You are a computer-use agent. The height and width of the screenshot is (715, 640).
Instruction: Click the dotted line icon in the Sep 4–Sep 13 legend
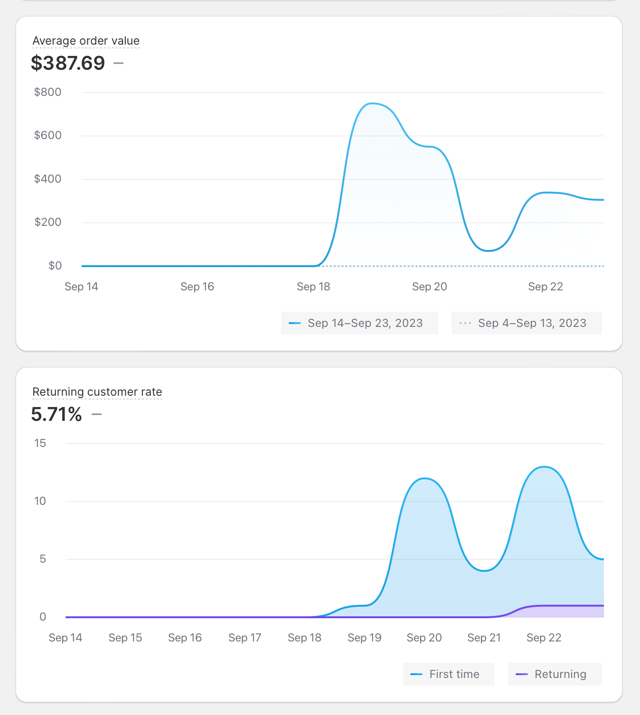click(465, 323)
